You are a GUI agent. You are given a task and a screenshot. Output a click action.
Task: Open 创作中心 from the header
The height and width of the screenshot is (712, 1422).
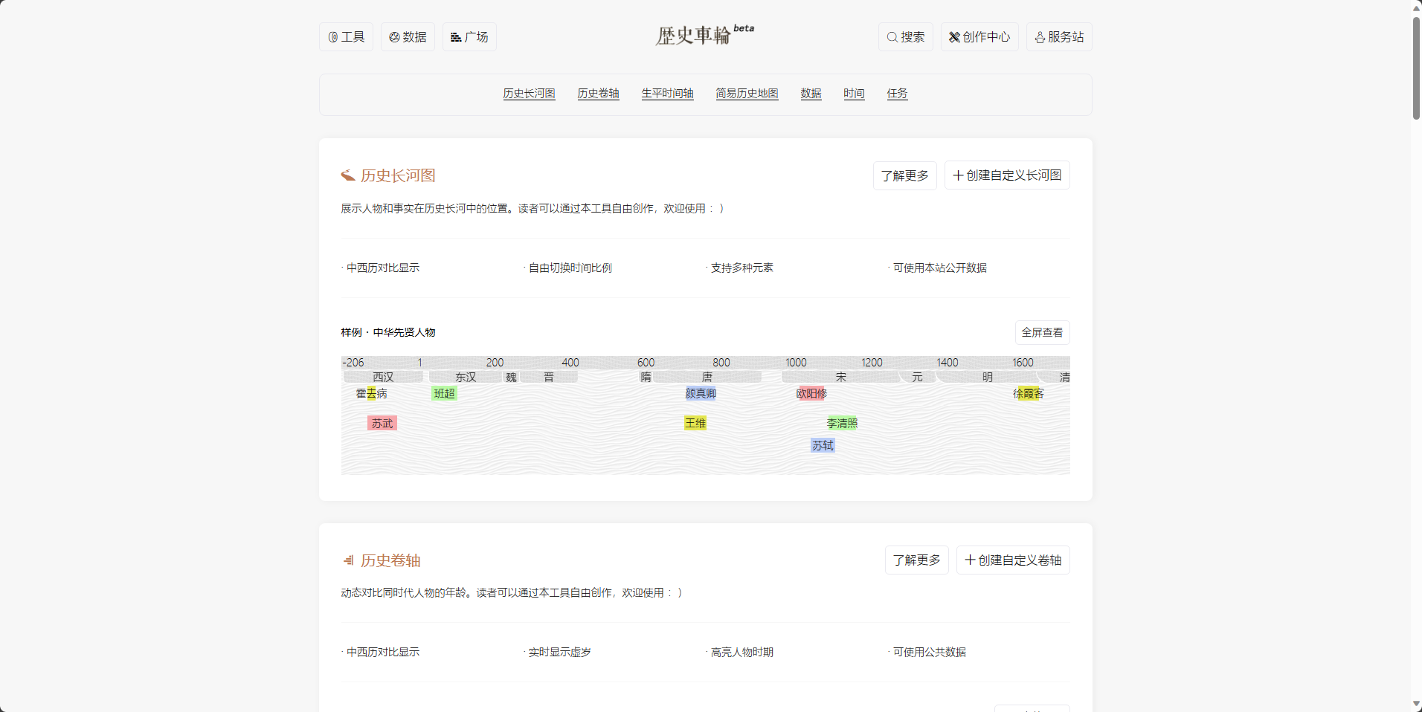tap(979, 36)
